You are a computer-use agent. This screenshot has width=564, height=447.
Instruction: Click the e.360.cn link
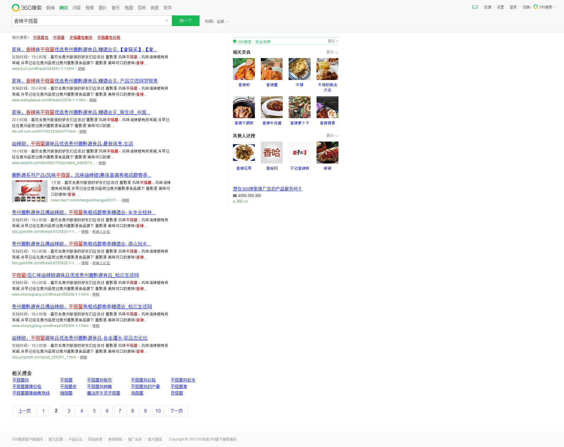click(240, 201)
